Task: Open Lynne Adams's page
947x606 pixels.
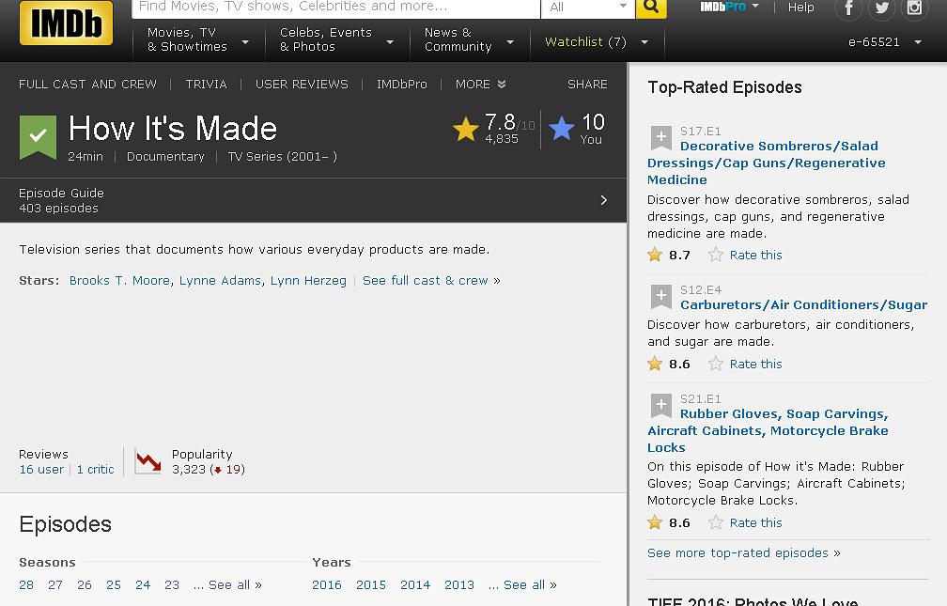Action: tap(221, 280)
